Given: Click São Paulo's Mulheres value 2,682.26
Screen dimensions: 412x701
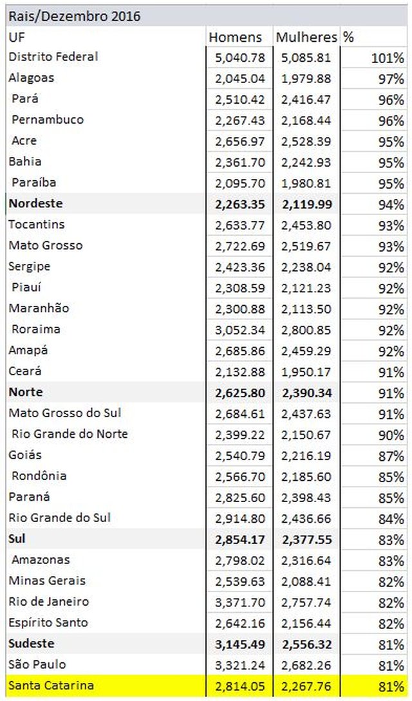Looking at the screenshot, I should (x=306, y=665).
